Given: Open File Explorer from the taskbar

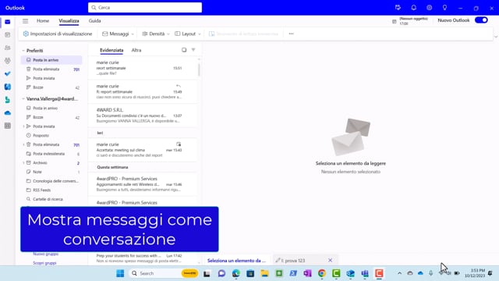Looking at the screenshot, I should pos(264,273).
